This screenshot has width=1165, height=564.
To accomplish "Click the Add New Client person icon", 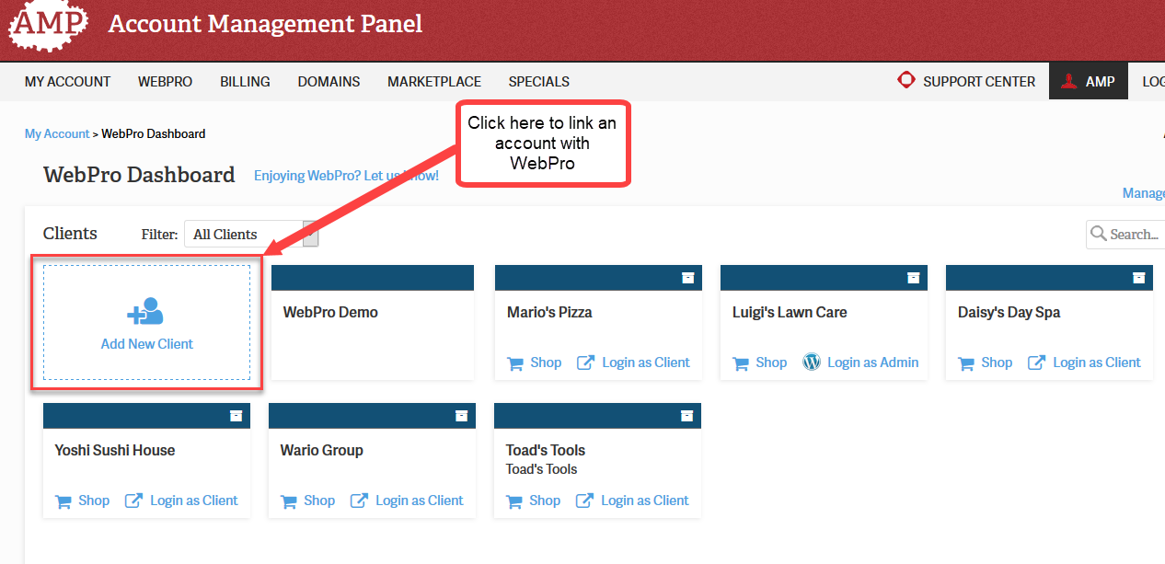I will [x=146, y=312].
